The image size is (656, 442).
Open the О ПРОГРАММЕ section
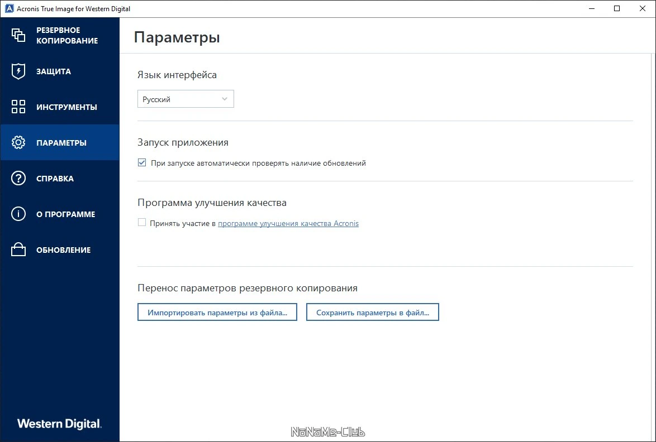[60, 214]
